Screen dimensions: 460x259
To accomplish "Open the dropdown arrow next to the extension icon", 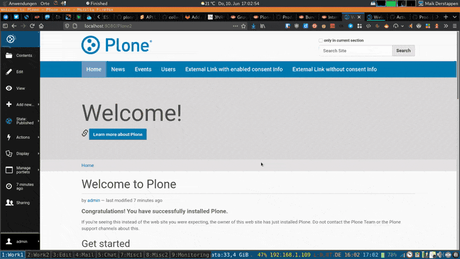I will (402, 26).
